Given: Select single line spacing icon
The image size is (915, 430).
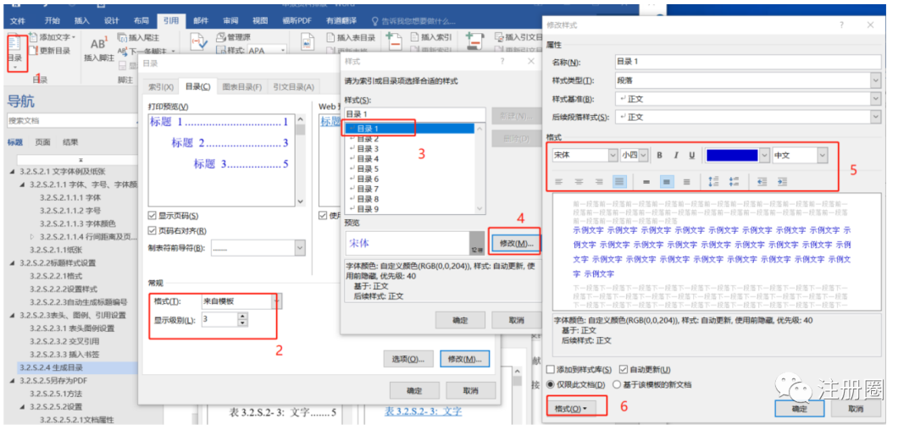Looking at the screenshot, I should coord(646,182).
